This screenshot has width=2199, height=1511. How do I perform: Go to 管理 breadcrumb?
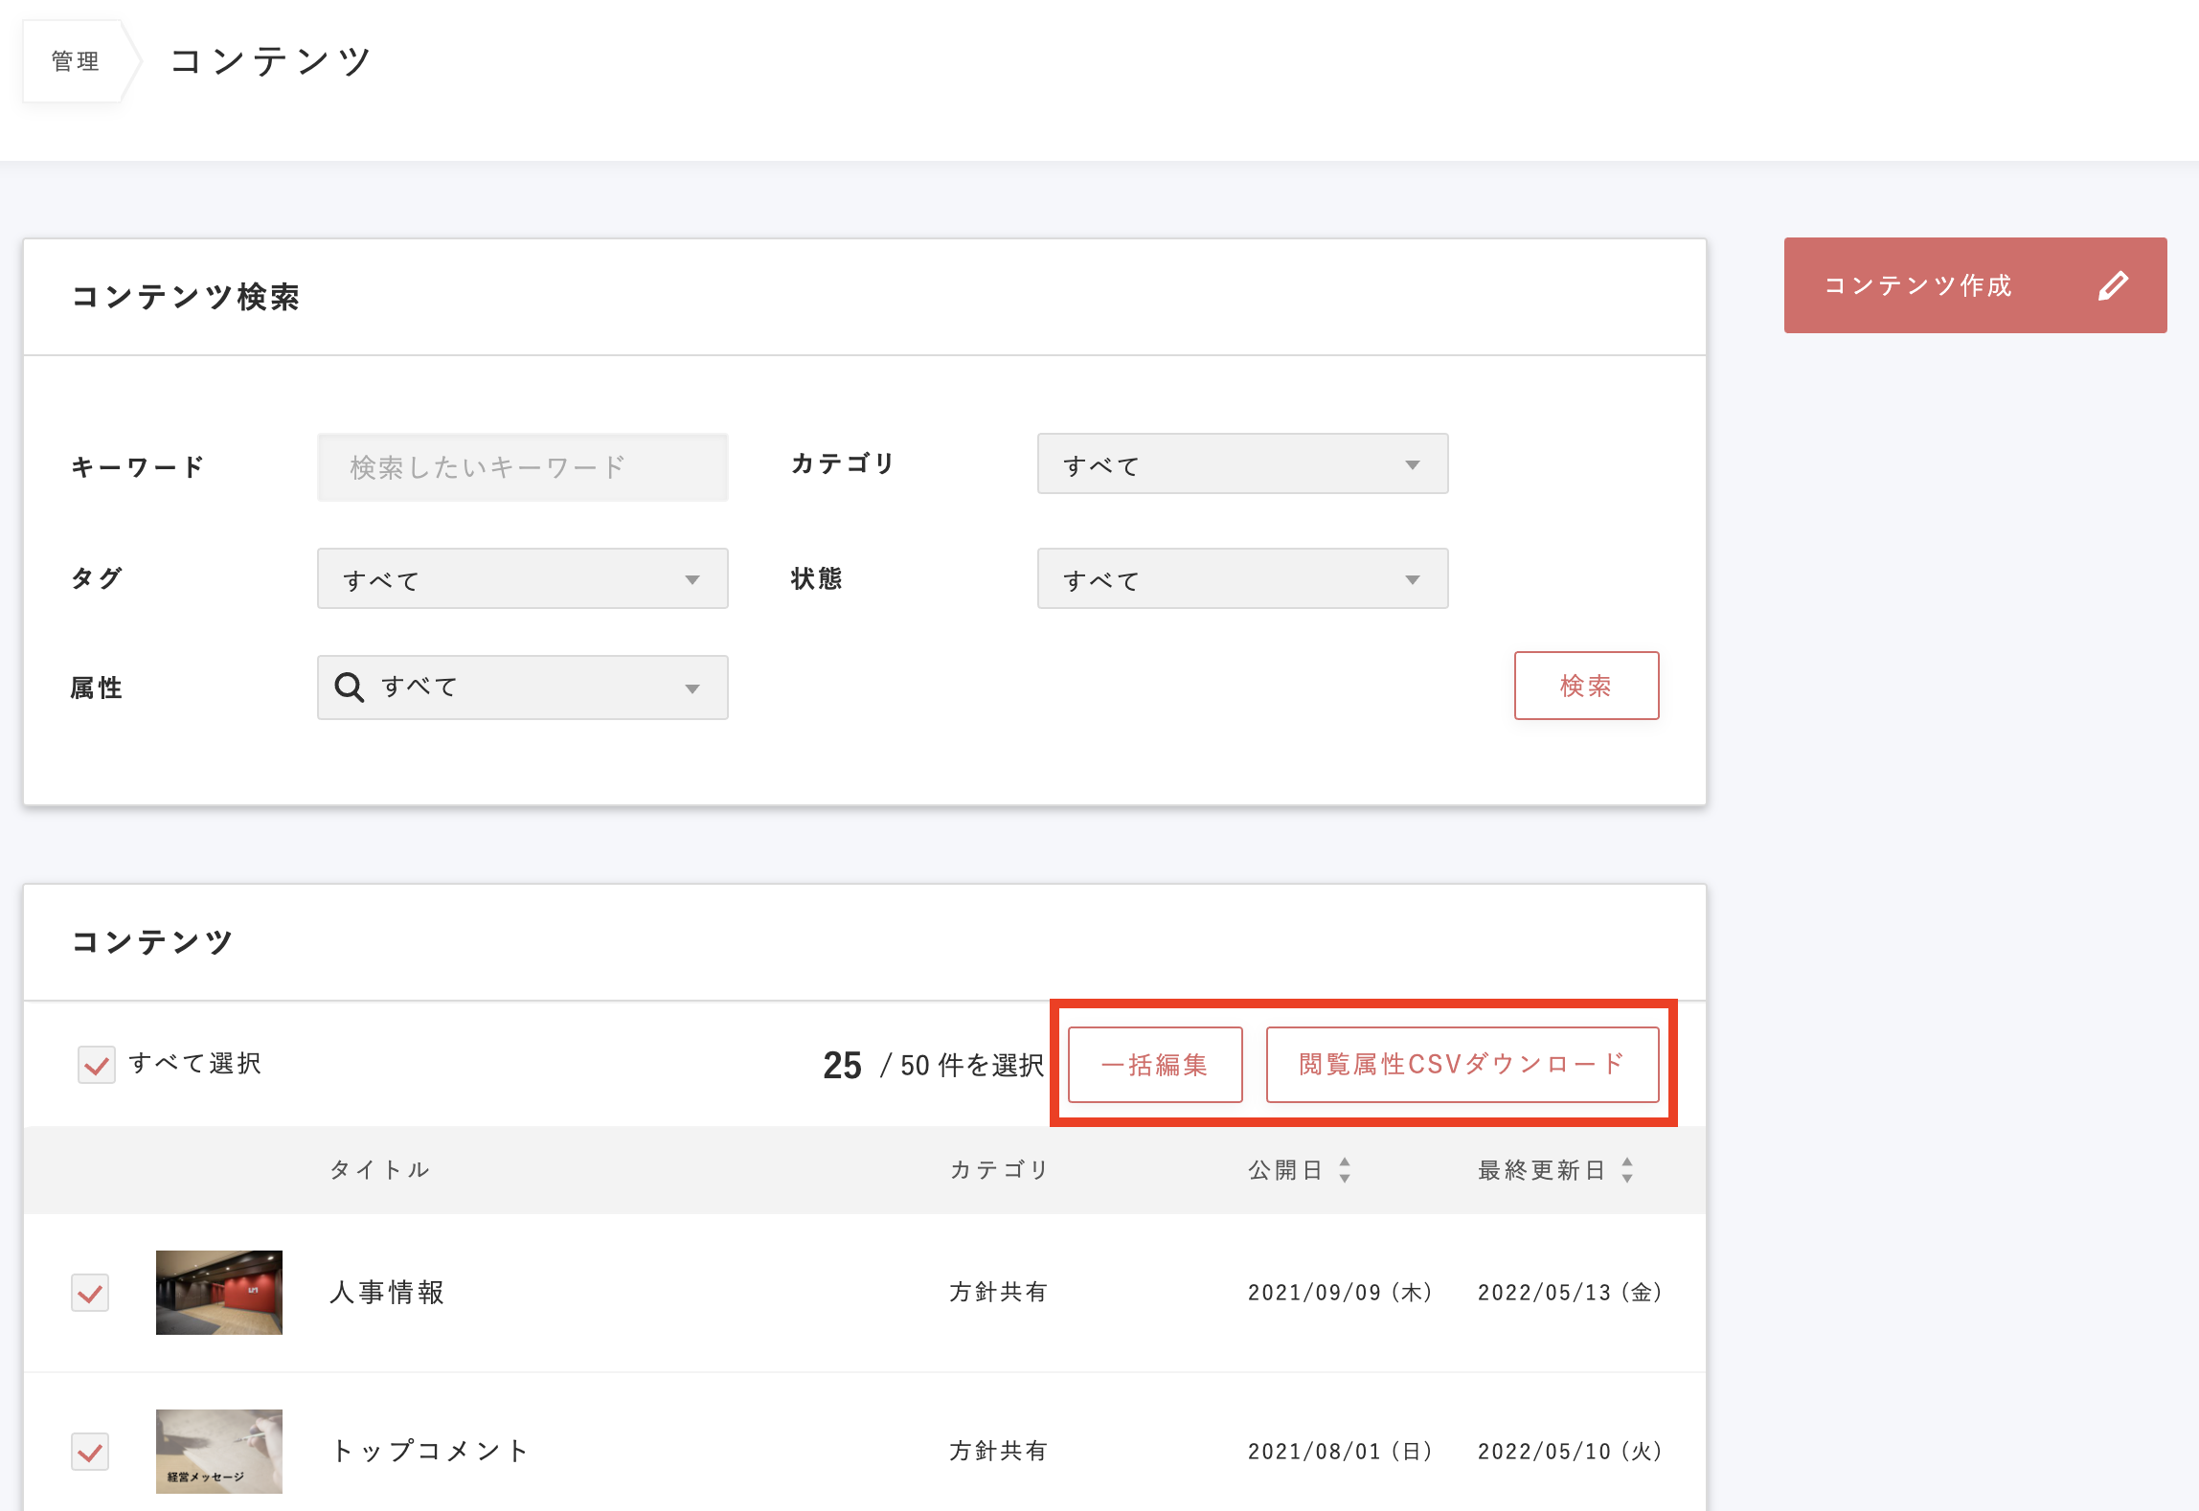coord(75,61)
